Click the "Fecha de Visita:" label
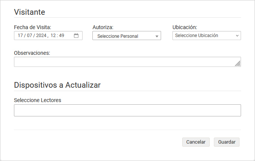The width and height of the screenshot is (255, 161). point(32,27)
